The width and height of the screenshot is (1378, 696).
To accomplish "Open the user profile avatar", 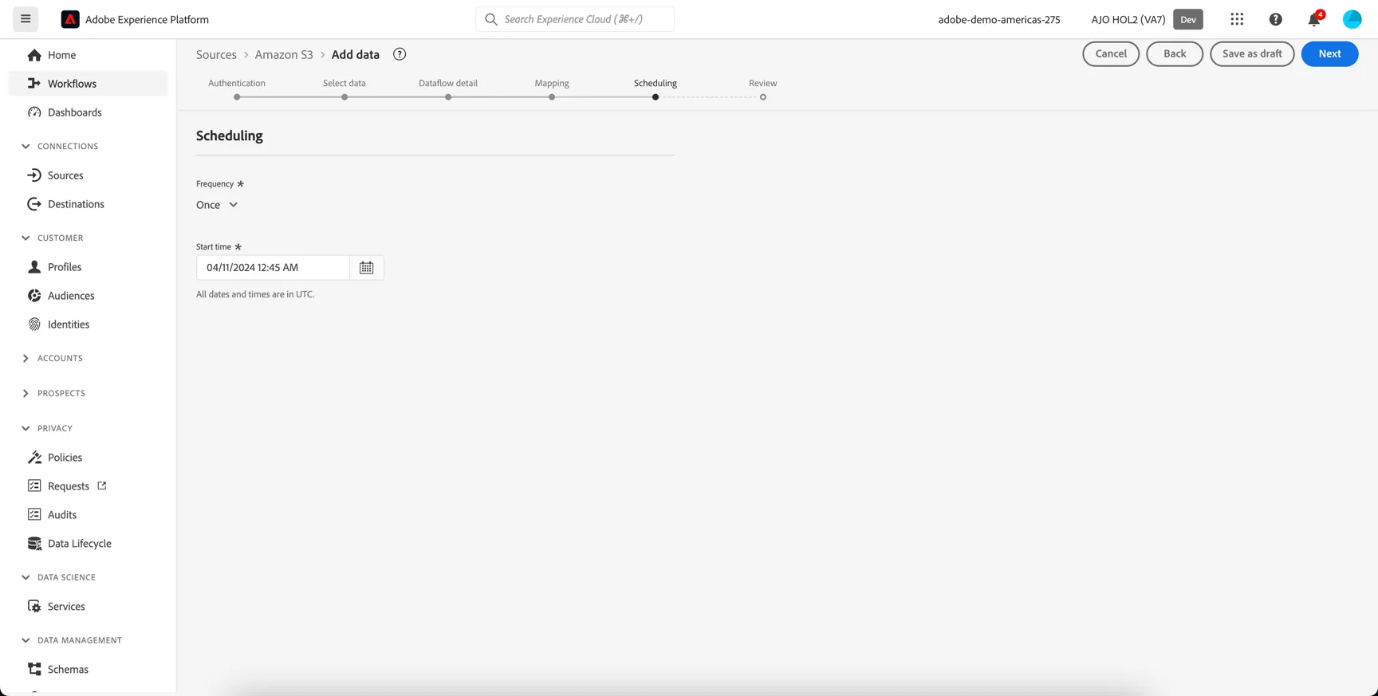I will coord(1352,19).
